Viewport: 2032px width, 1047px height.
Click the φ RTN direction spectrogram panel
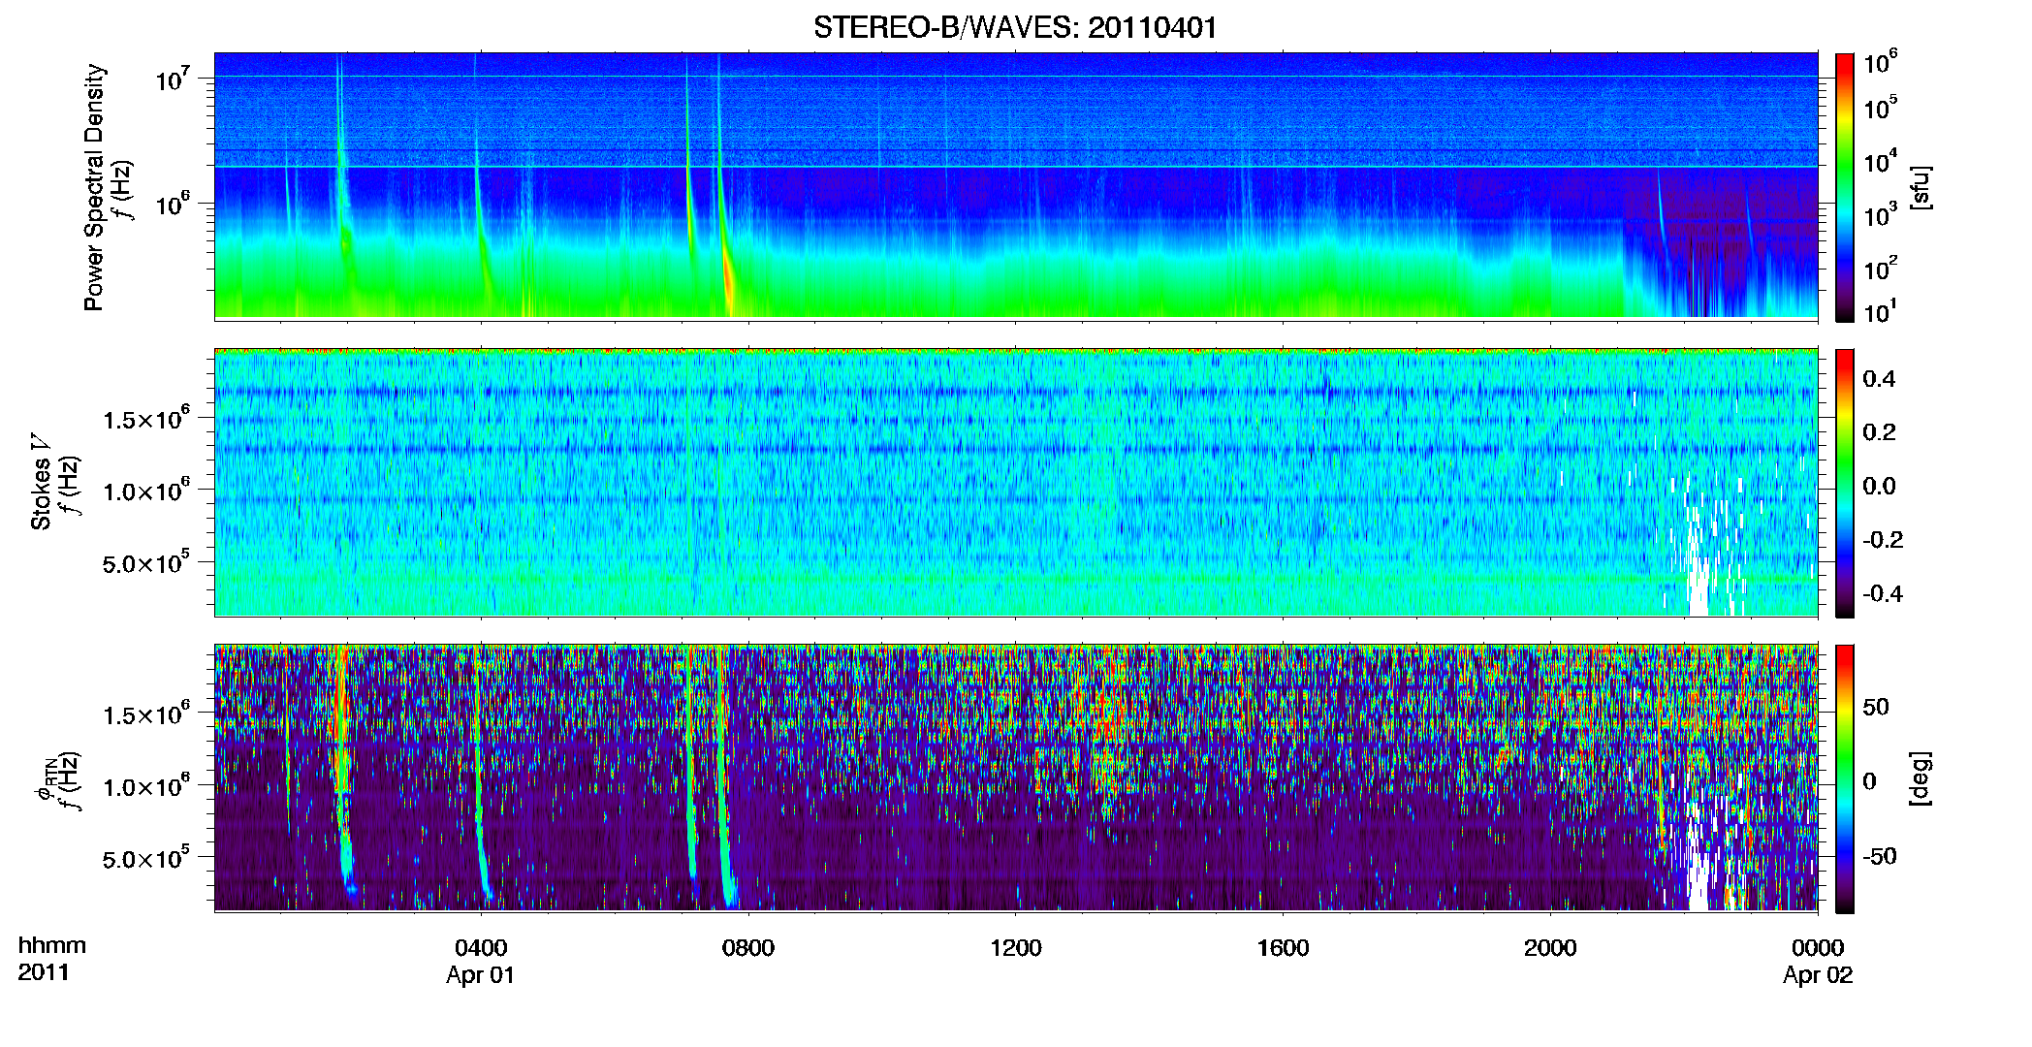pyautogui.click(x=1016, y=777)
